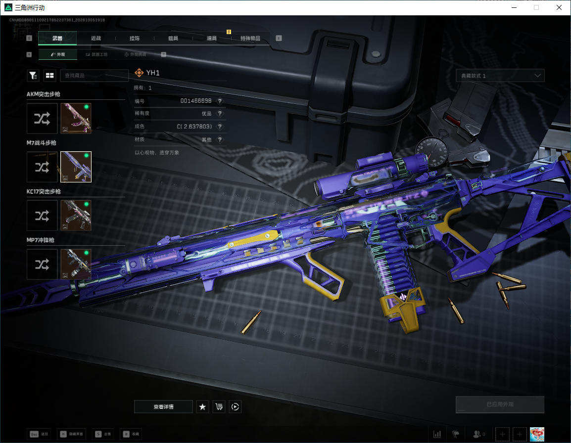Open help for 稀有度 rarity row
The height and width of the screenshot is (443, 571).
[220, 114]
